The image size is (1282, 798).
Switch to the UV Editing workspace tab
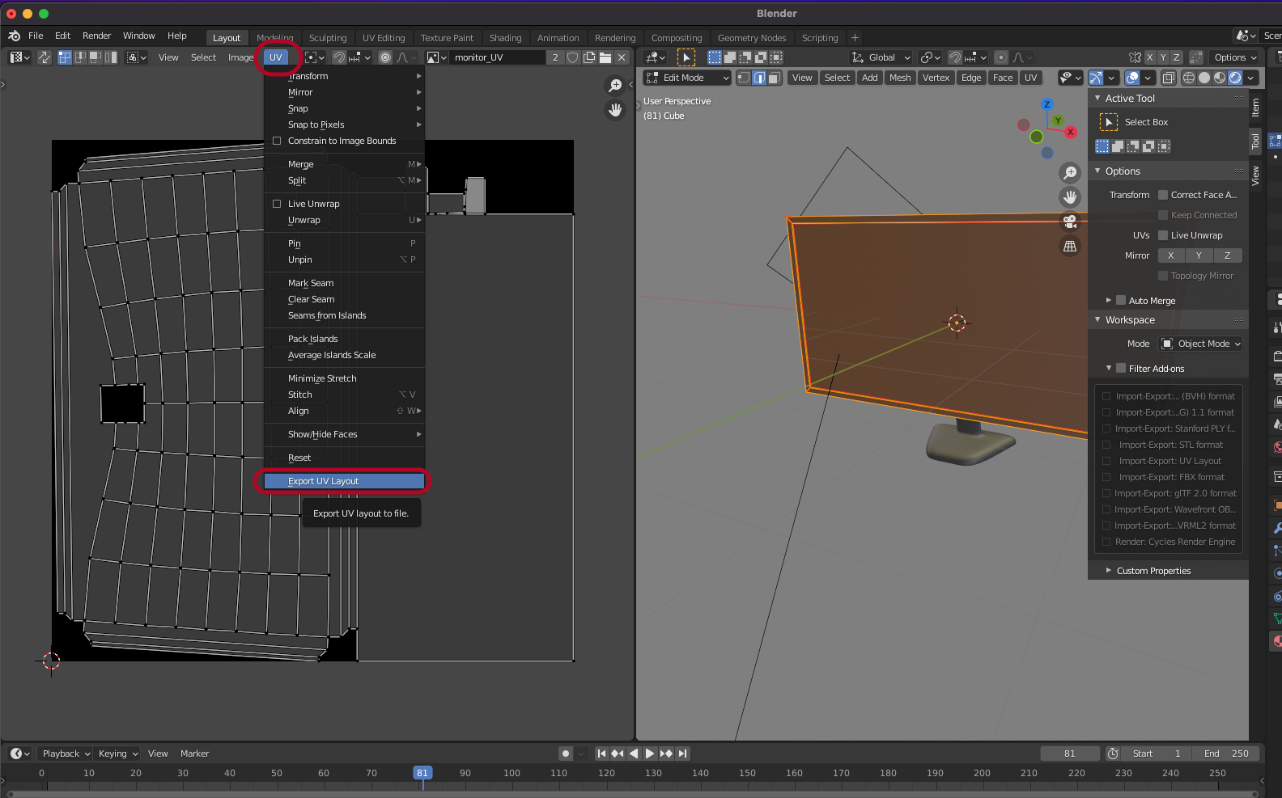pos(384,38)
